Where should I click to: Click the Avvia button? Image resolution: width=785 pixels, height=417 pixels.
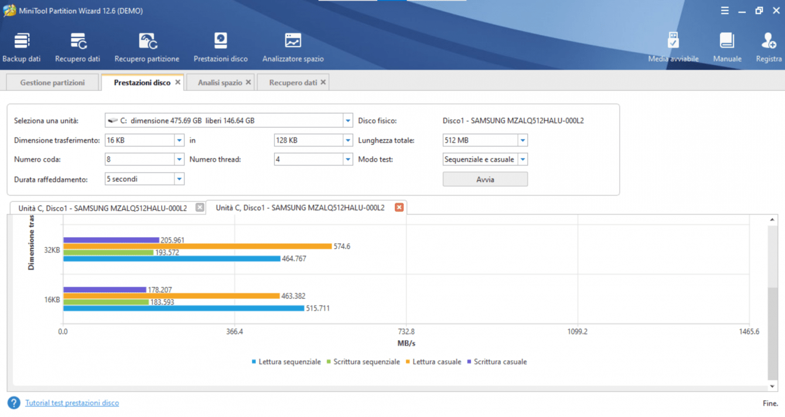pos(485,179)
